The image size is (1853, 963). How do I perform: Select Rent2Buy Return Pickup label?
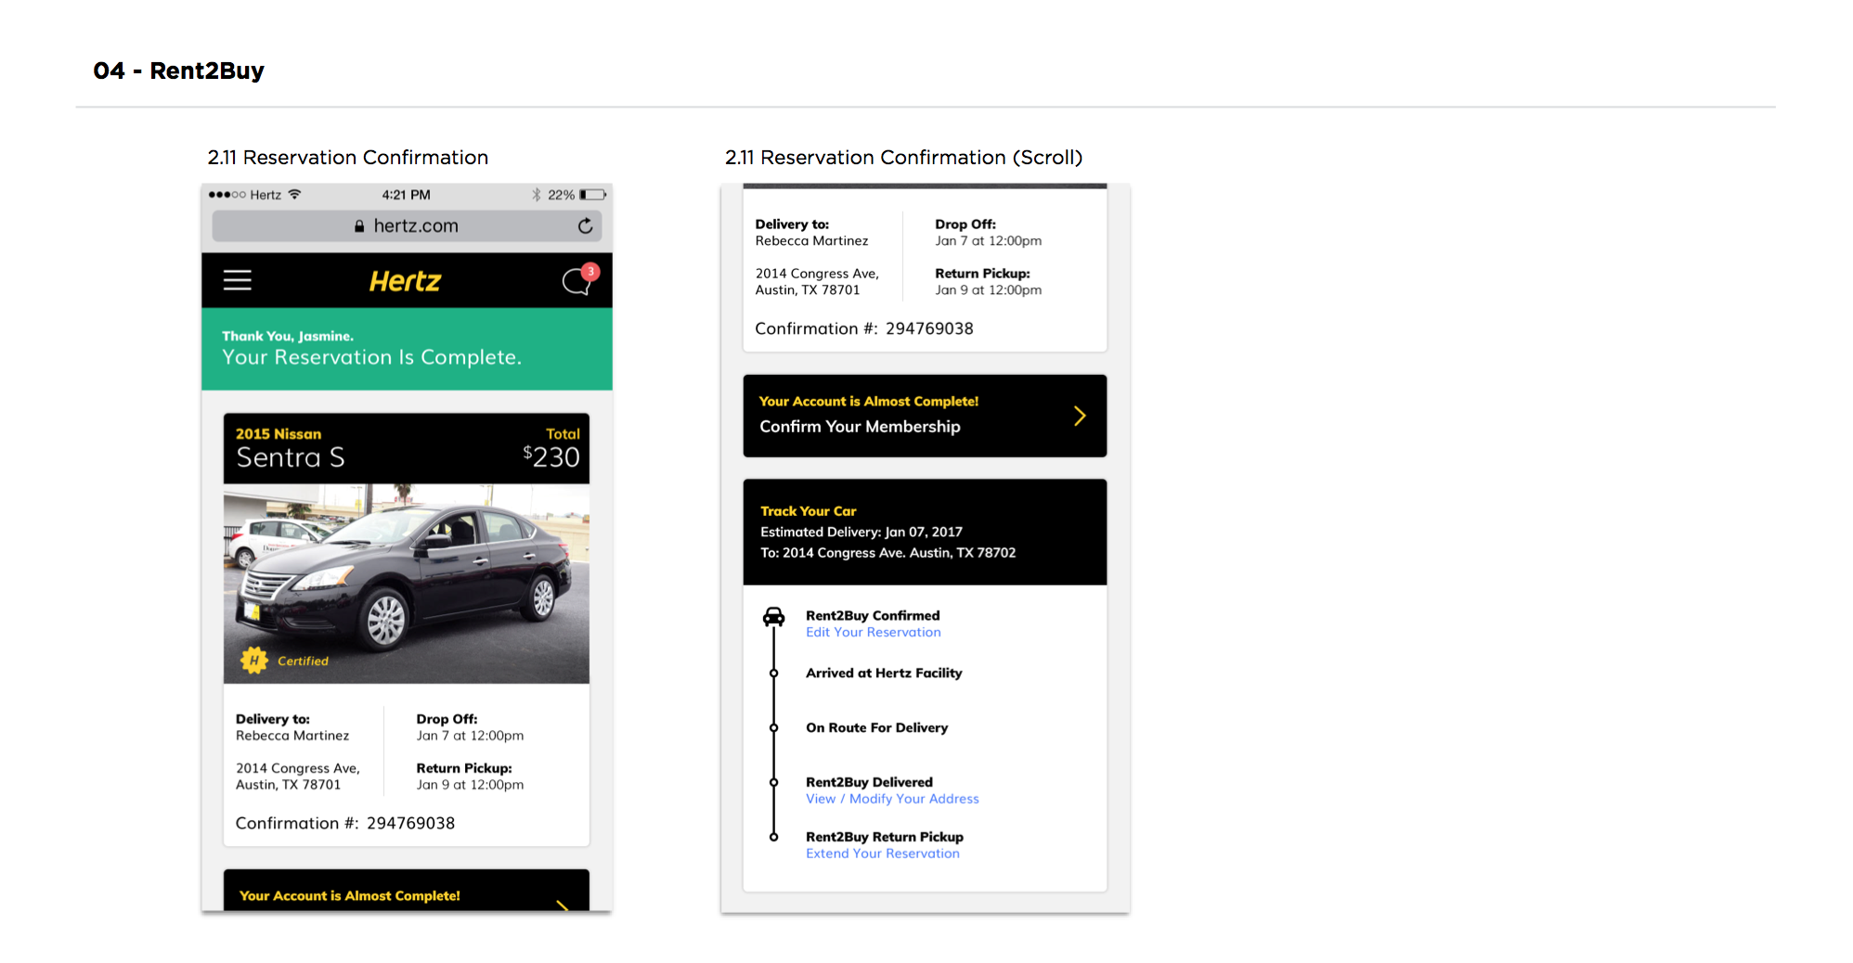point(884,837)
